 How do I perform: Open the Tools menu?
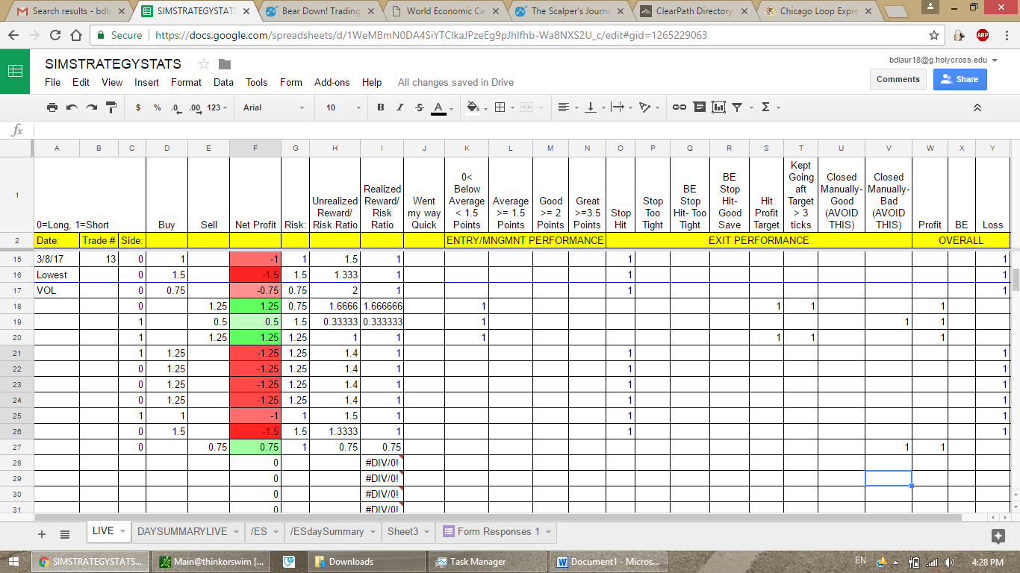(x=256, y=82)
